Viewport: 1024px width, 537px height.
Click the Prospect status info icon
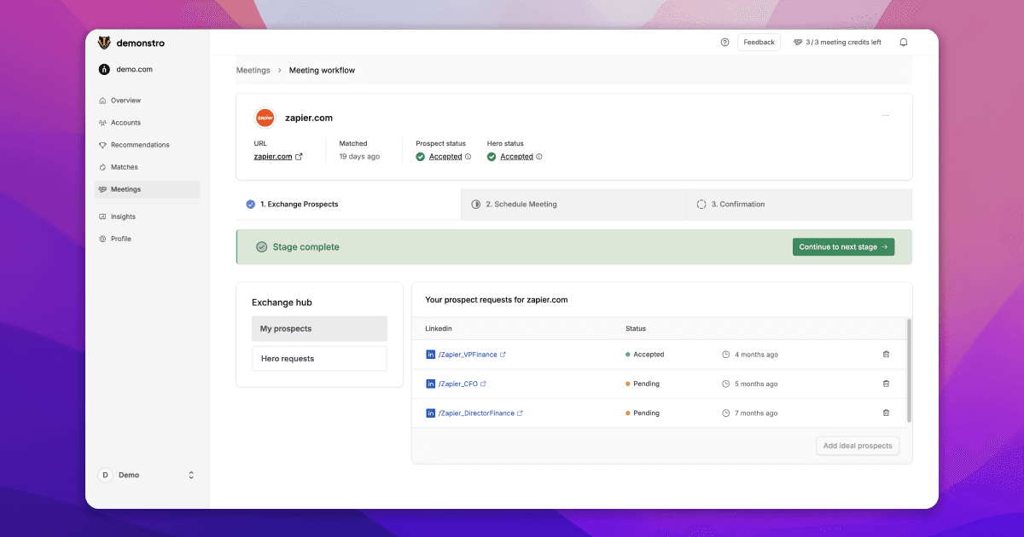pos(469,157)
